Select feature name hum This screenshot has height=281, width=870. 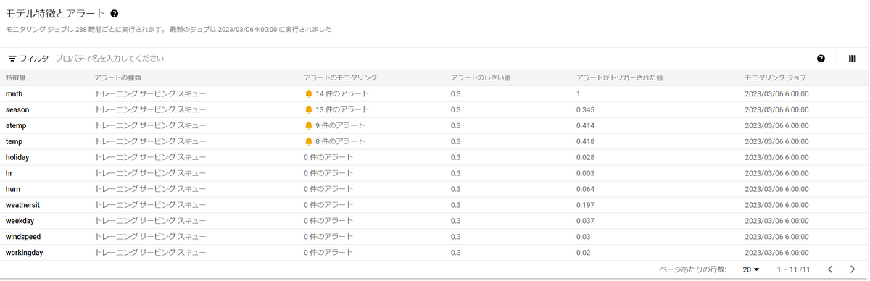[12, 189]
